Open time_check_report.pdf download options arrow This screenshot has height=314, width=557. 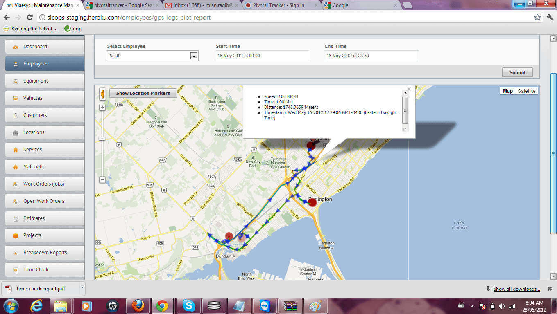(82, 288)
